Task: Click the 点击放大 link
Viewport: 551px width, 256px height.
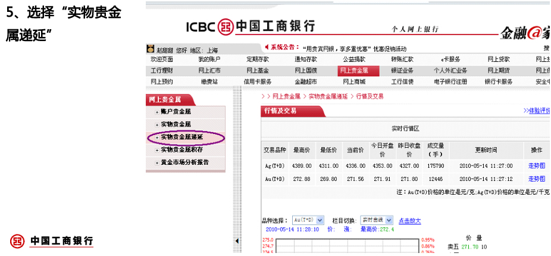Action: (409, 221)
